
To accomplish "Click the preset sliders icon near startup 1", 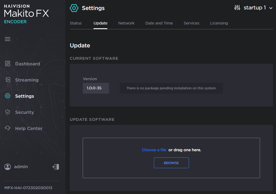I will [237, 8].
